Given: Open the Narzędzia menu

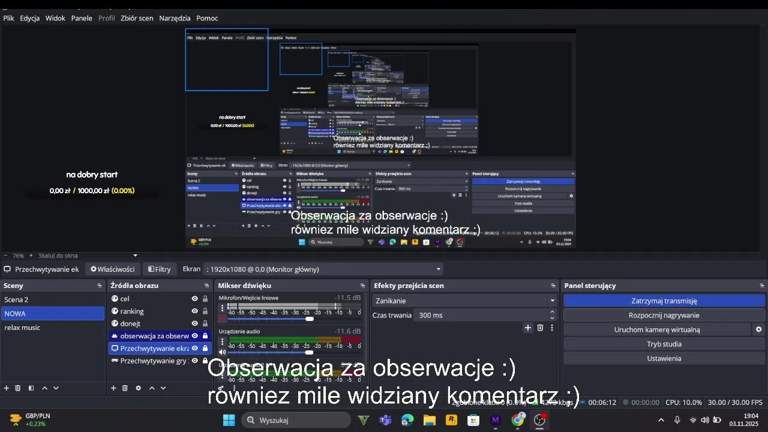Looking at the screenshot, I should pos(175,18).
